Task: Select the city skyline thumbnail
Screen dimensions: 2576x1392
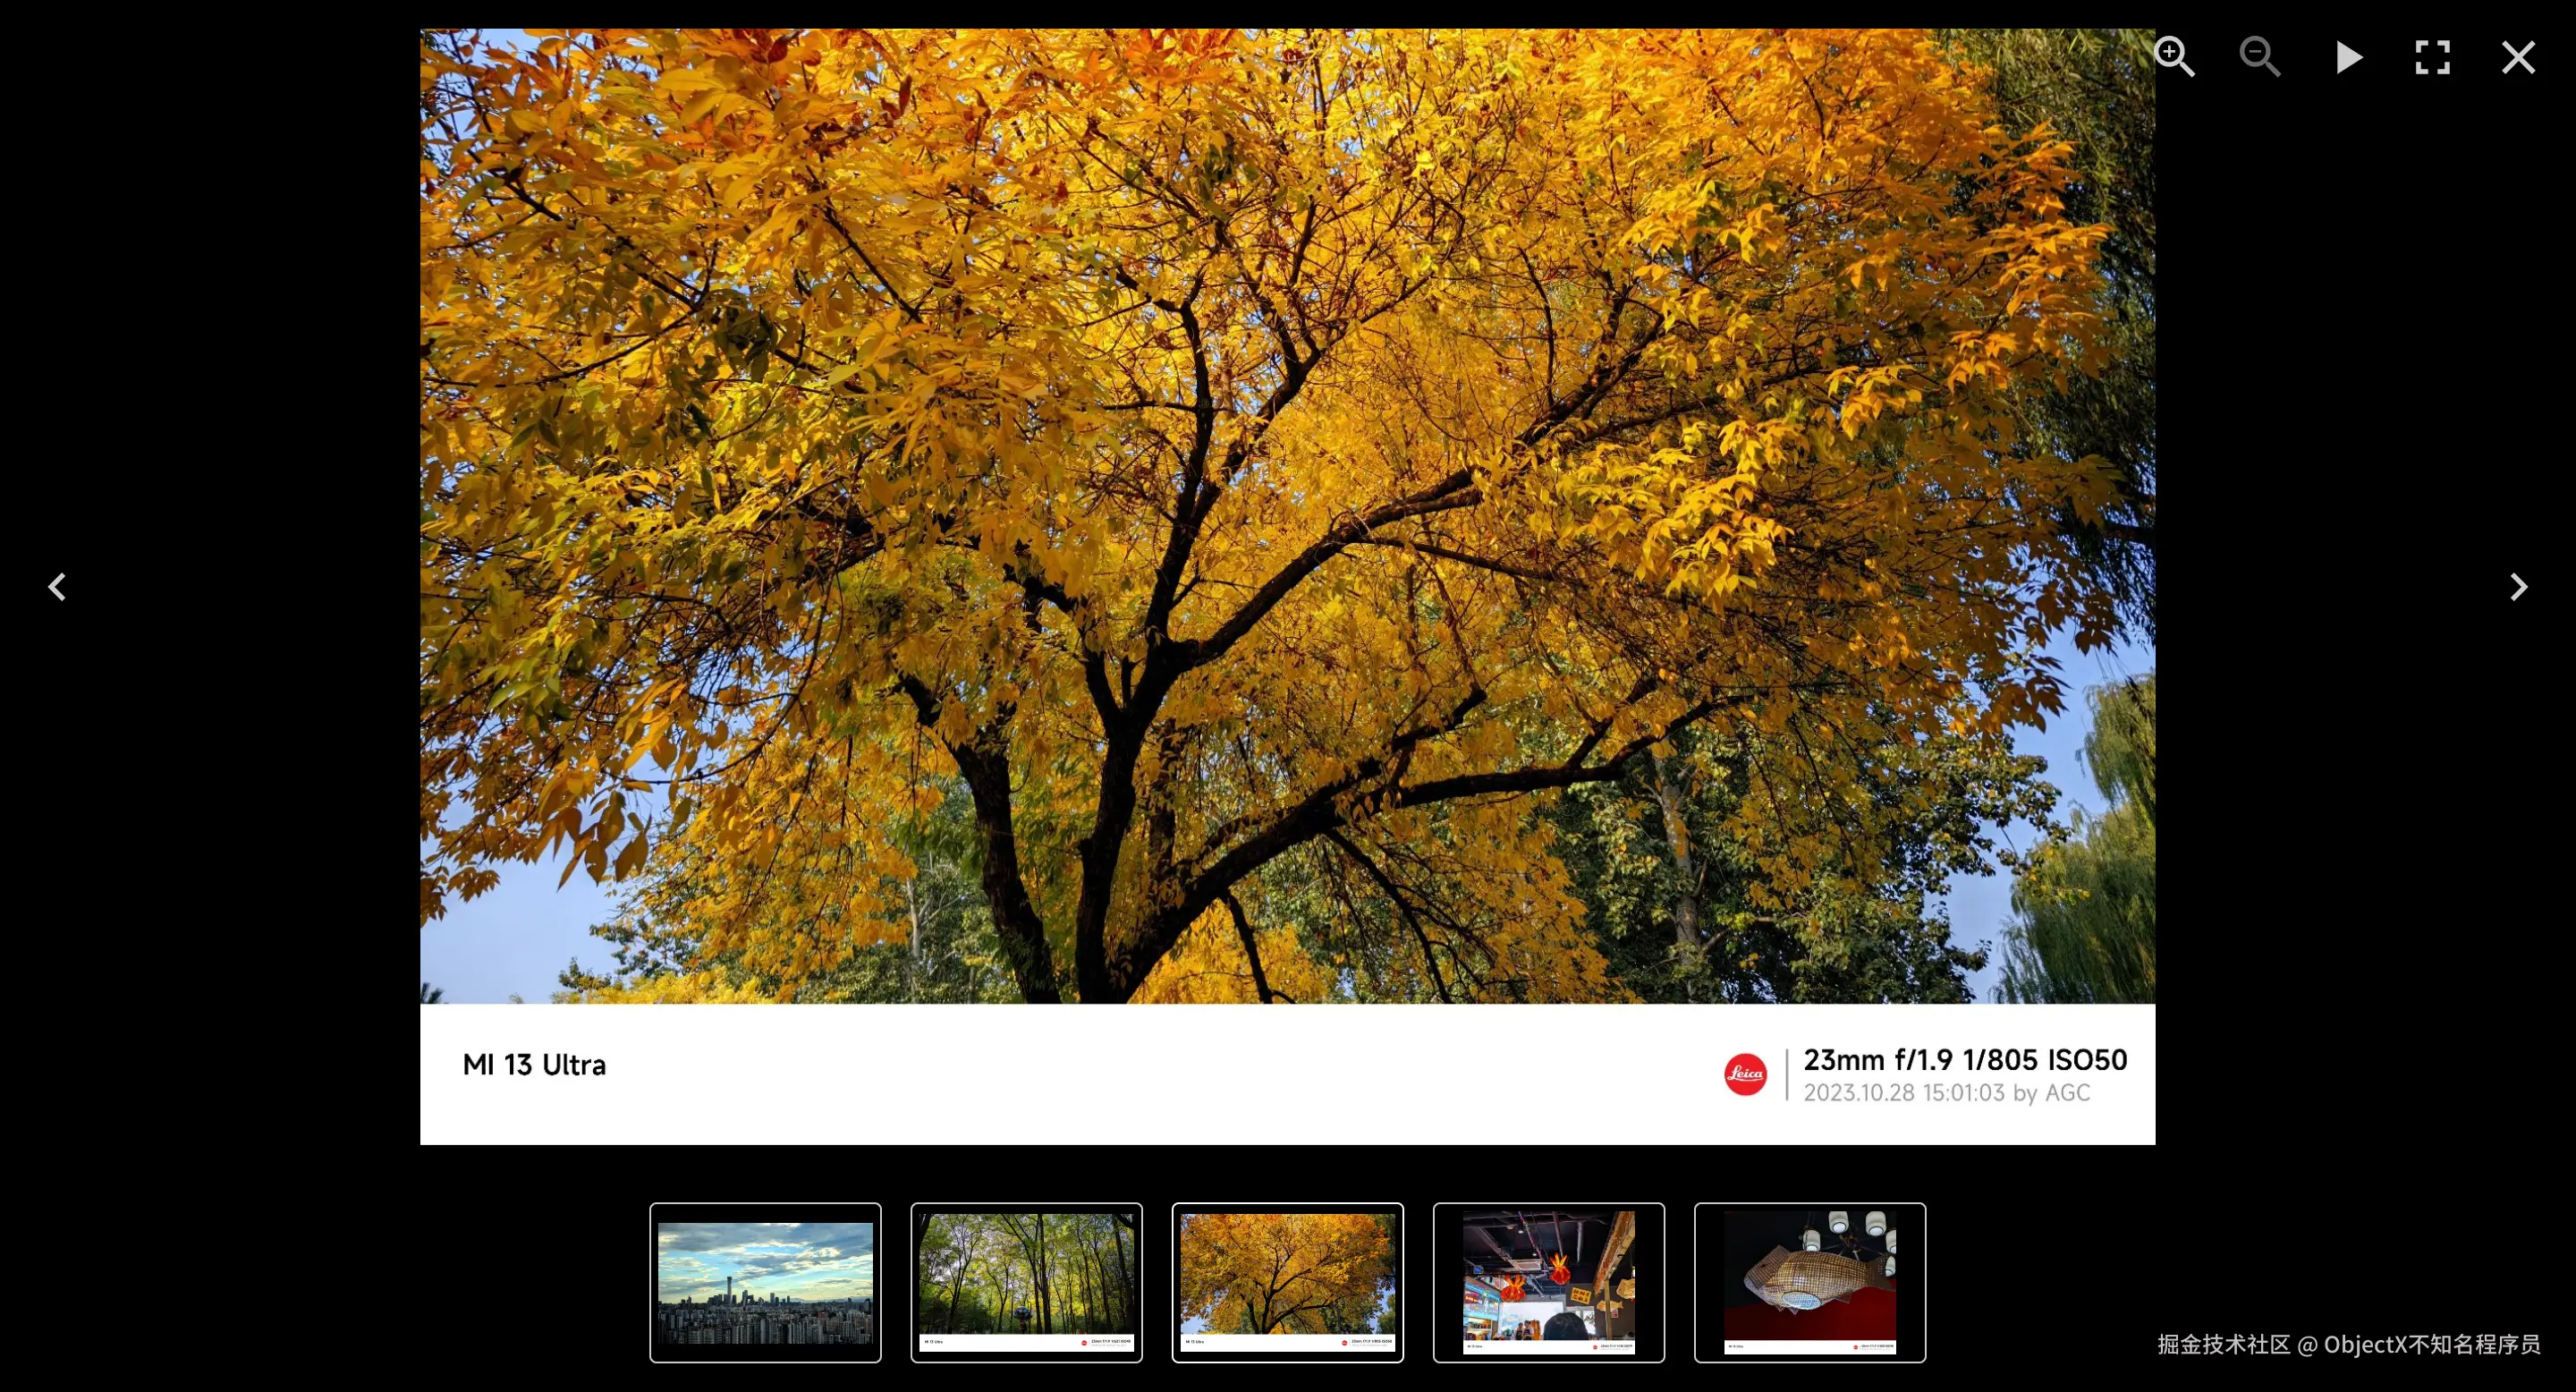Action: [765, 1282]
